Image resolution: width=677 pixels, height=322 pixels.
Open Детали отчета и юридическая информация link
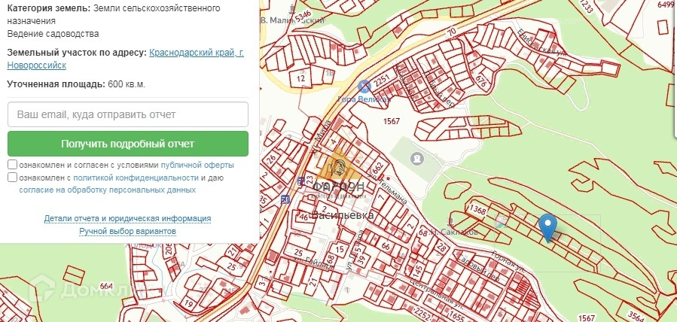[127, 218]
